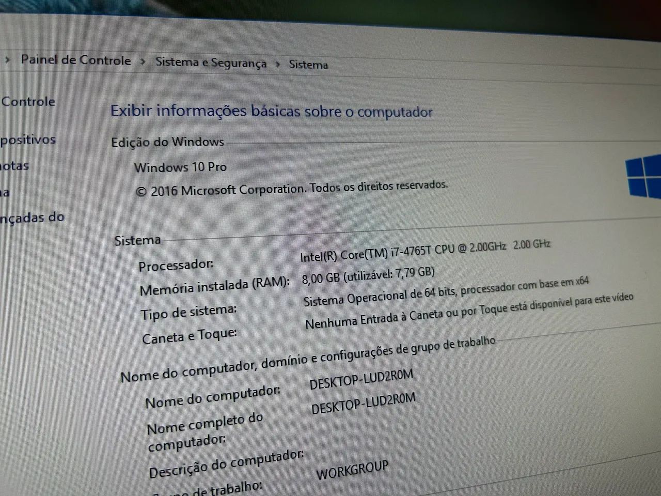Open Painel de Controle in breadcrumb
This screenshot has width=661, height=496.
[x=76, y=60]
